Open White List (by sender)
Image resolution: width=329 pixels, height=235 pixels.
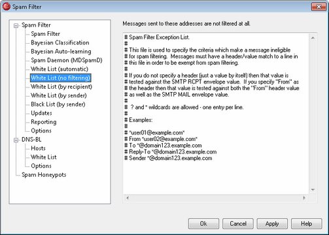pos(59,95)
